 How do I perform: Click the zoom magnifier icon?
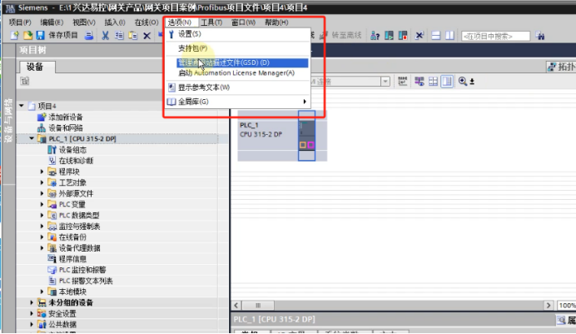(x=463, y=81)
